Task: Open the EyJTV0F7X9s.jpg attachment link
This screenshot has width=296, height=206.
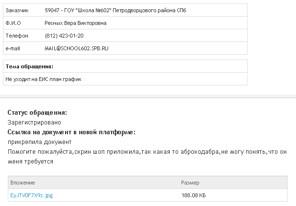Action: point(31,195)
